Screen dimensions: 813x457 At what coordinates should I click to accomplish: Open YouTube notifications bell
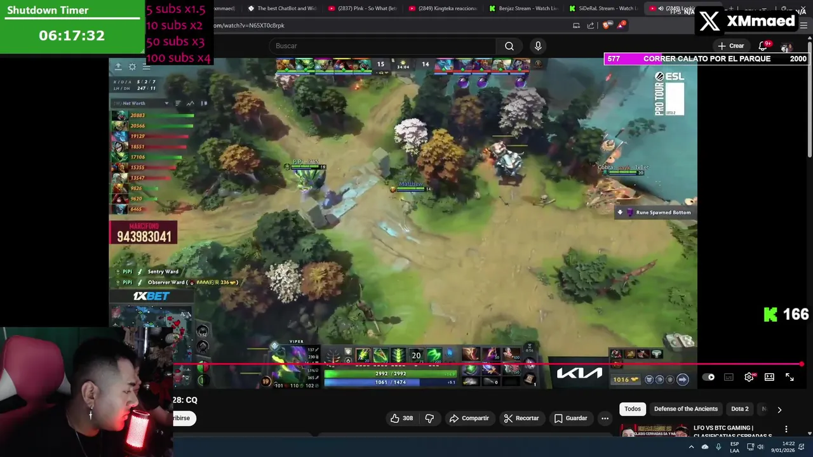coord(763,46)
